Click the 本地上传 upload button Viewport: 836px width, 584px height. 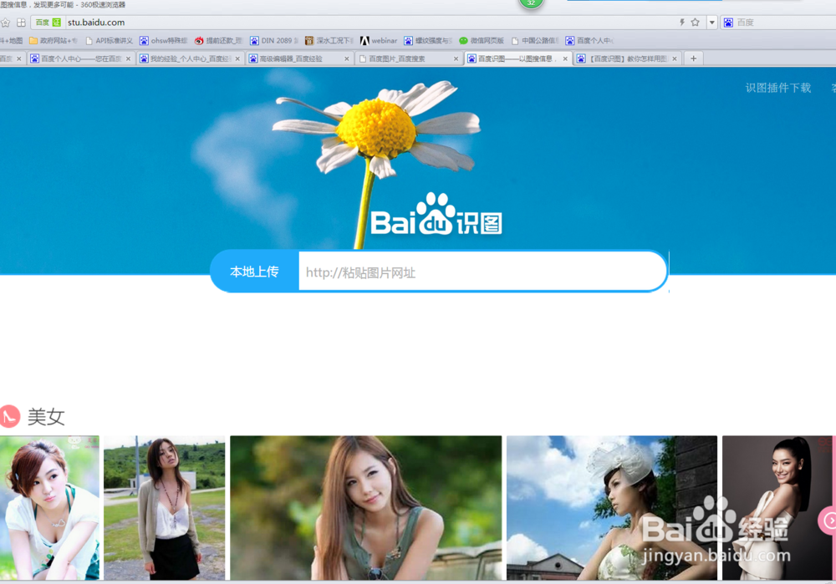click(x=254, y=272)
